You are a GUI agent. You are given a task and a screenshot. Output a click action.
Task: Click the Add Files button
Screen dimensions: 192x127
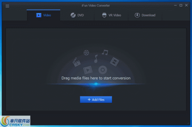click(96, 99)
